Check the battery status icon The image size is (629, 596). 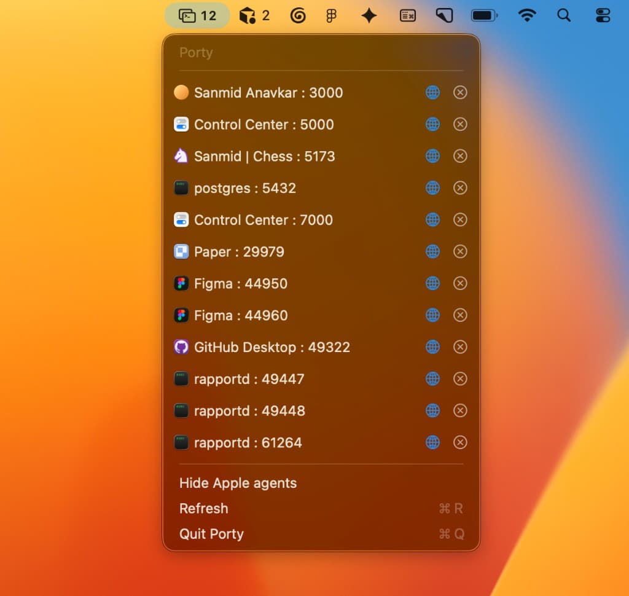[x=484, y=15]
